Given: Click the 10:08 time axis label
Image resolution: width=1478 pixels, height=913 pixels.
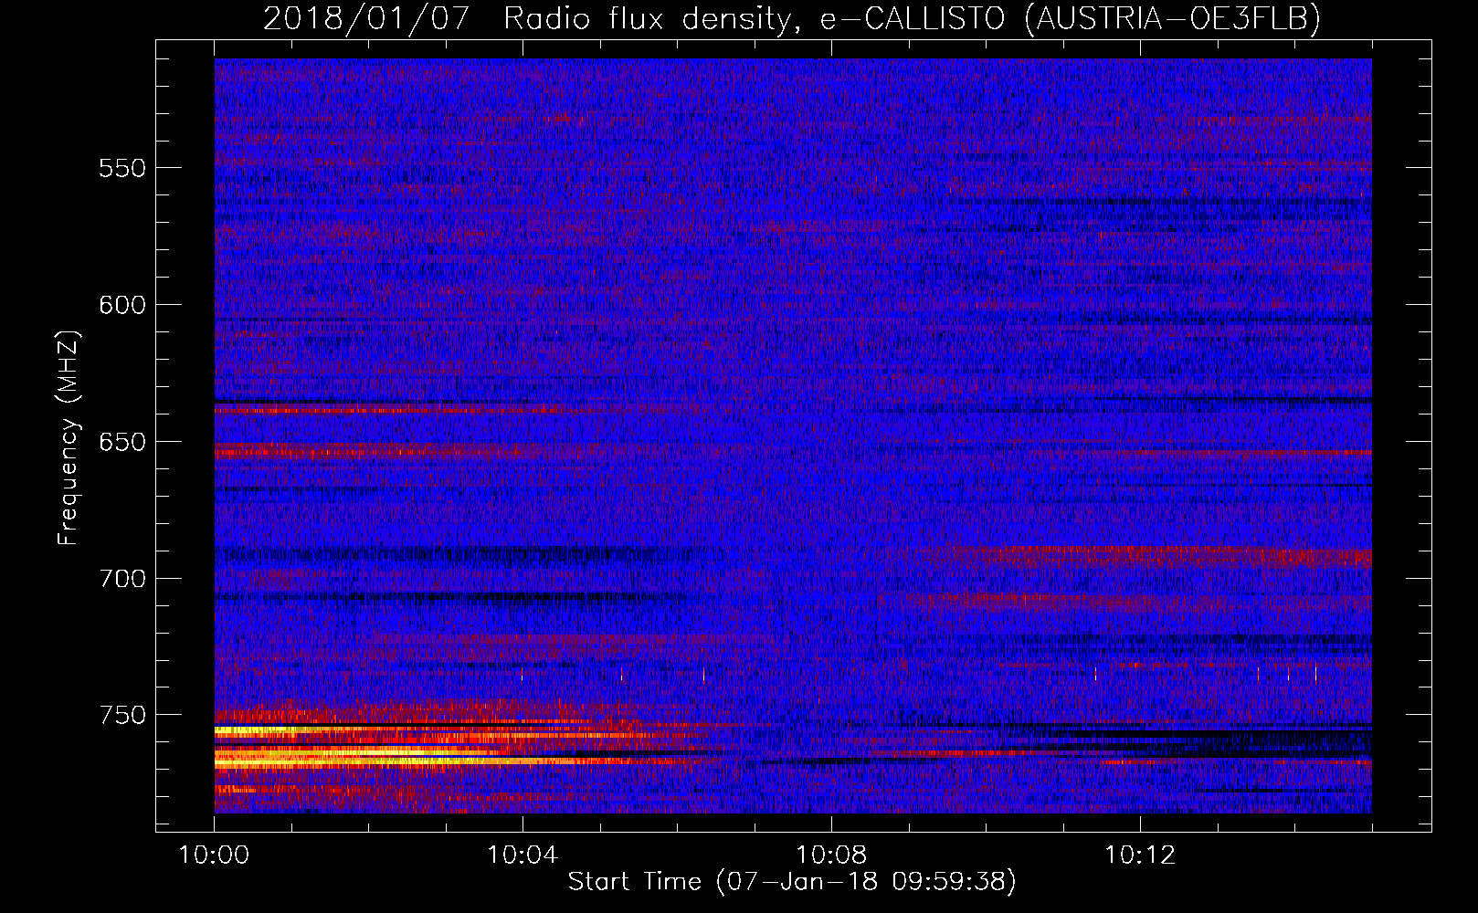Looking at the screenshot, I should [831, 855].
